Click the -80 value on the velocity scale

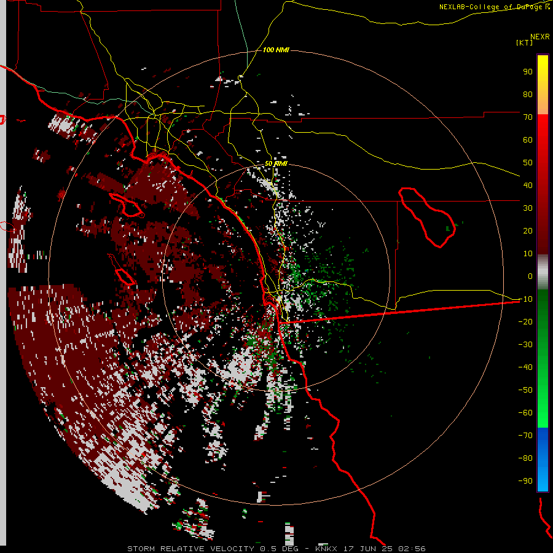click(x=525, y=458)
